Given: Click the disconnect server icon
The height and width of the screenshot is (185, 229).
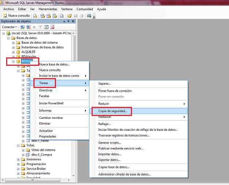Looking at the screenshot, I should (x=28, y=27).
